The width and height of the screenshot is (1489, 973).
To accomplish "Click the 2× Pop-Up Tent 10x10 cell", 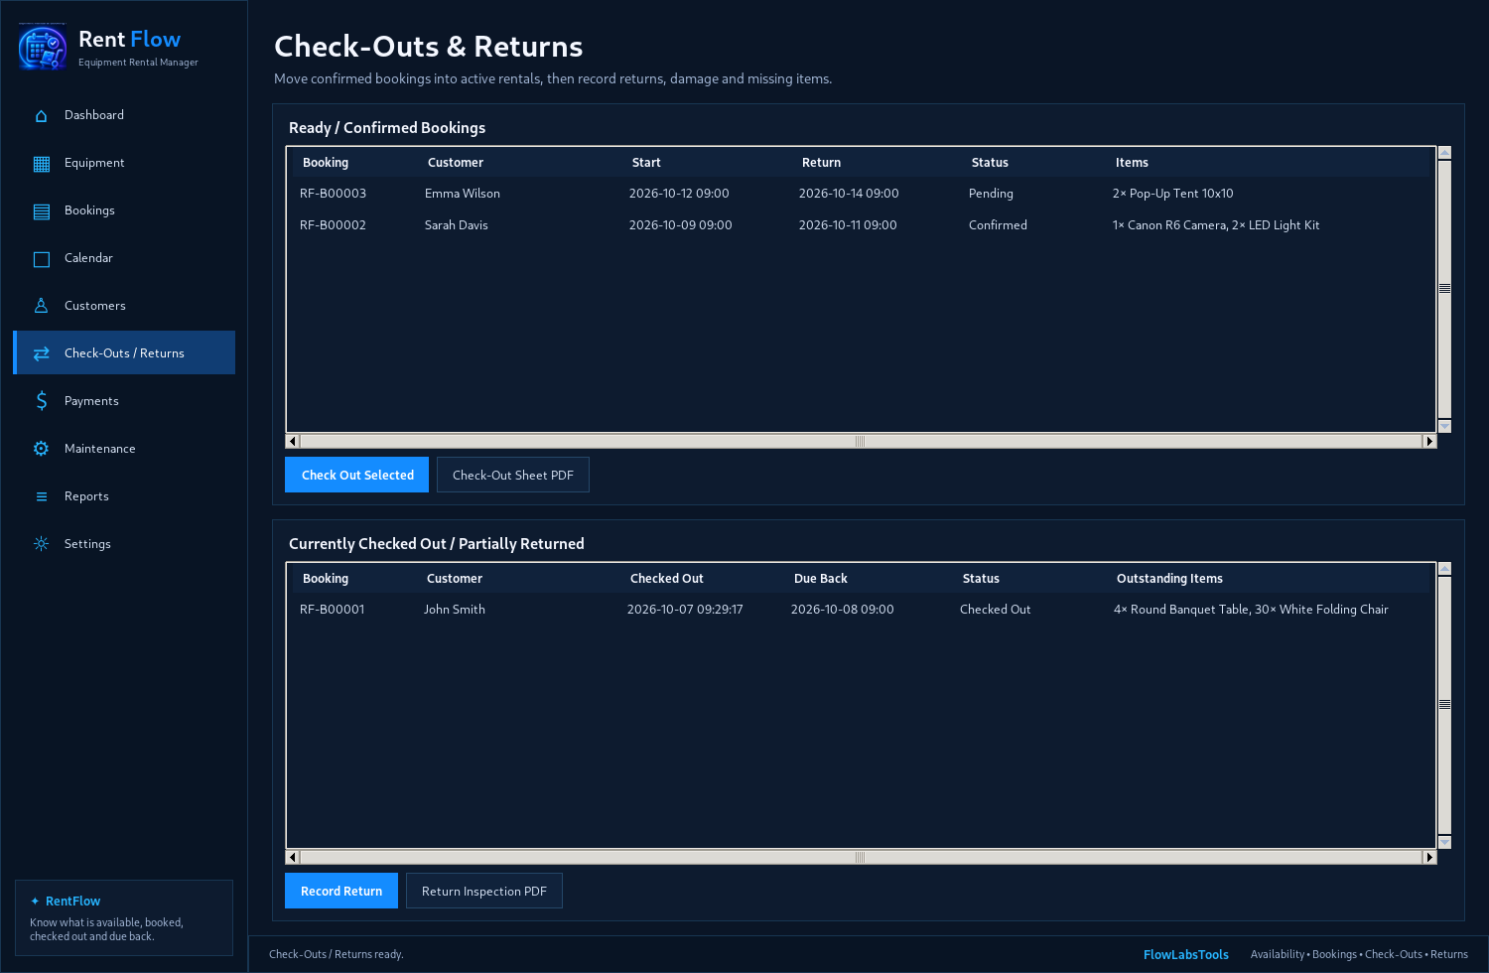I will [1172, 194].
